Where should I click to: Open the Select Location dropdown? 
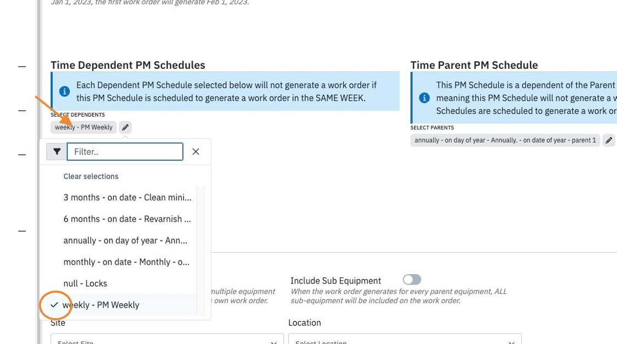(405, 340)
